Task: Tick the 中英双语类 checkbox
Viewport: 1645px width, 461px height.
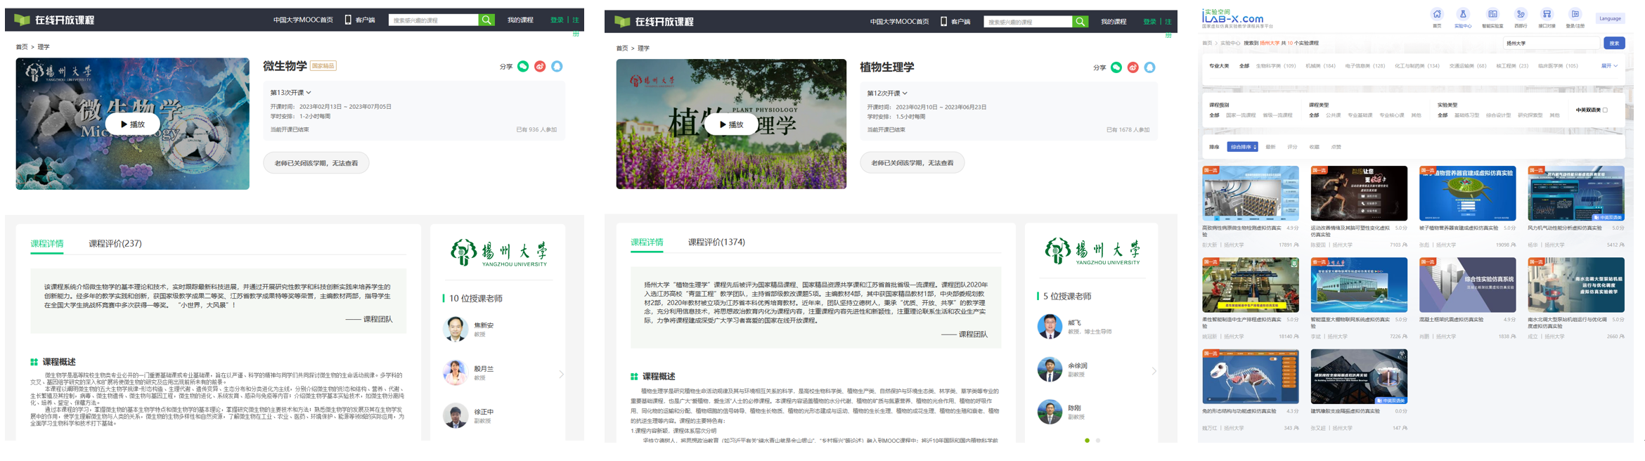Action: point(1605,110)
